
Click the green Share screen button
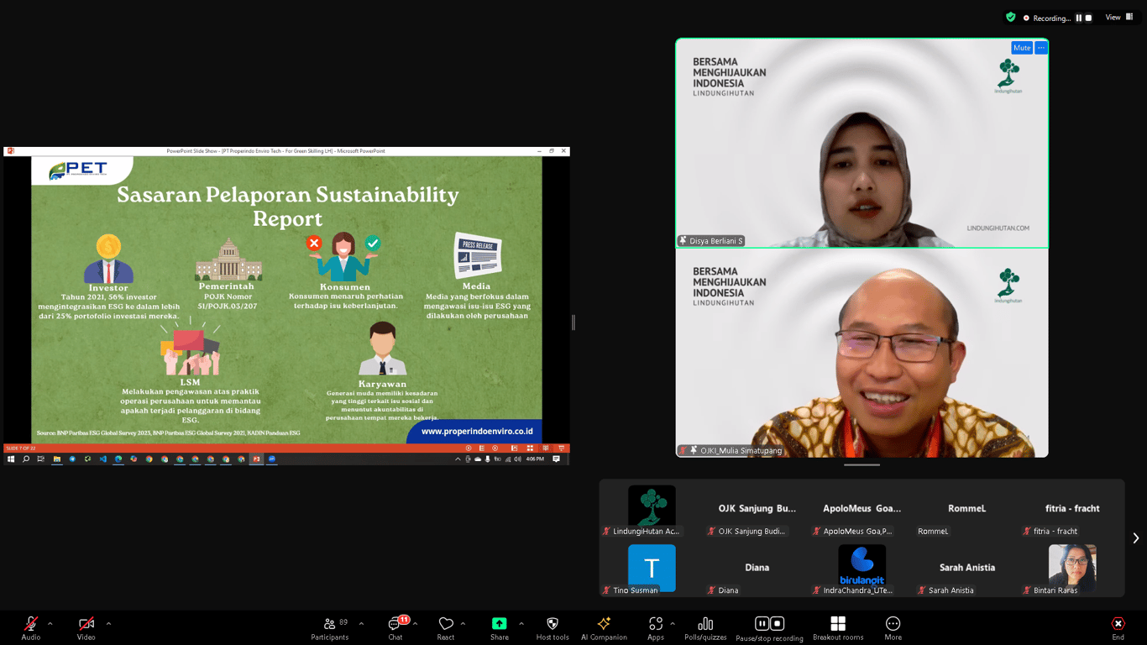click(x=500, y=627)
